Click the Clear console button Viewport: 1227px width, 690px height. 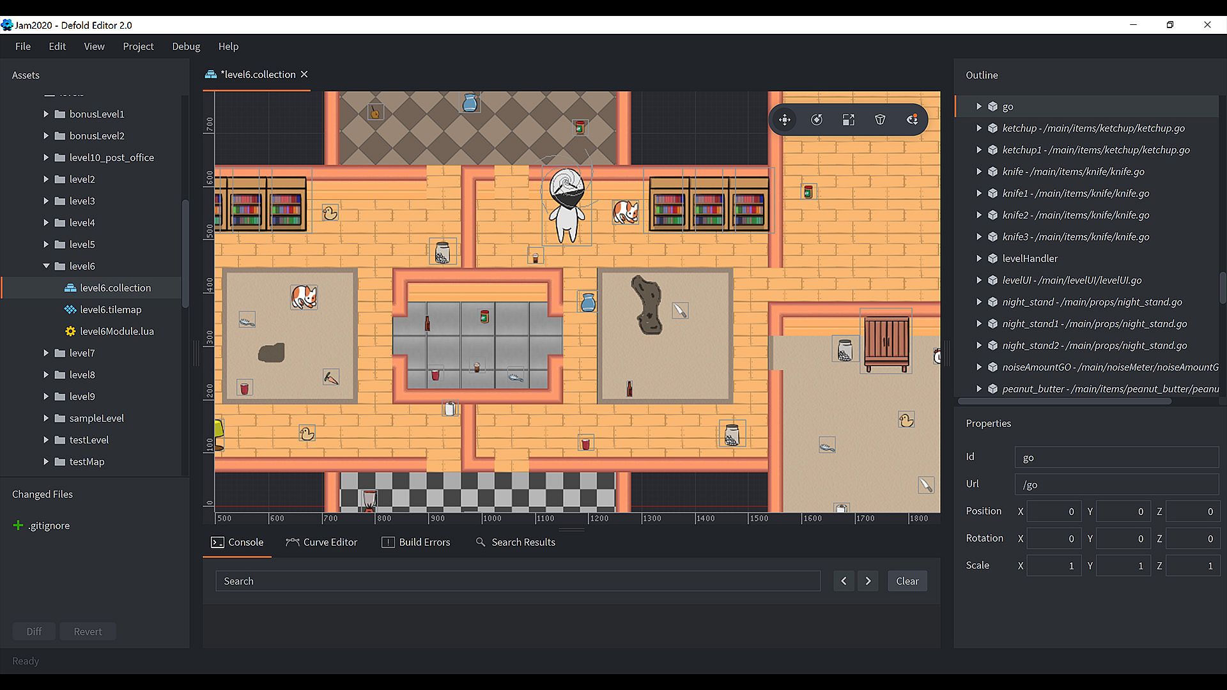[x=907, y=581]
